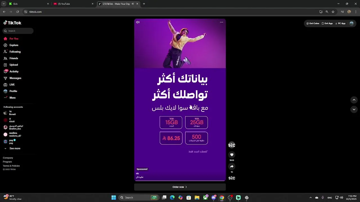Share the video using the arrow icon
The image size is (360, 202).
tap(232, 166)
